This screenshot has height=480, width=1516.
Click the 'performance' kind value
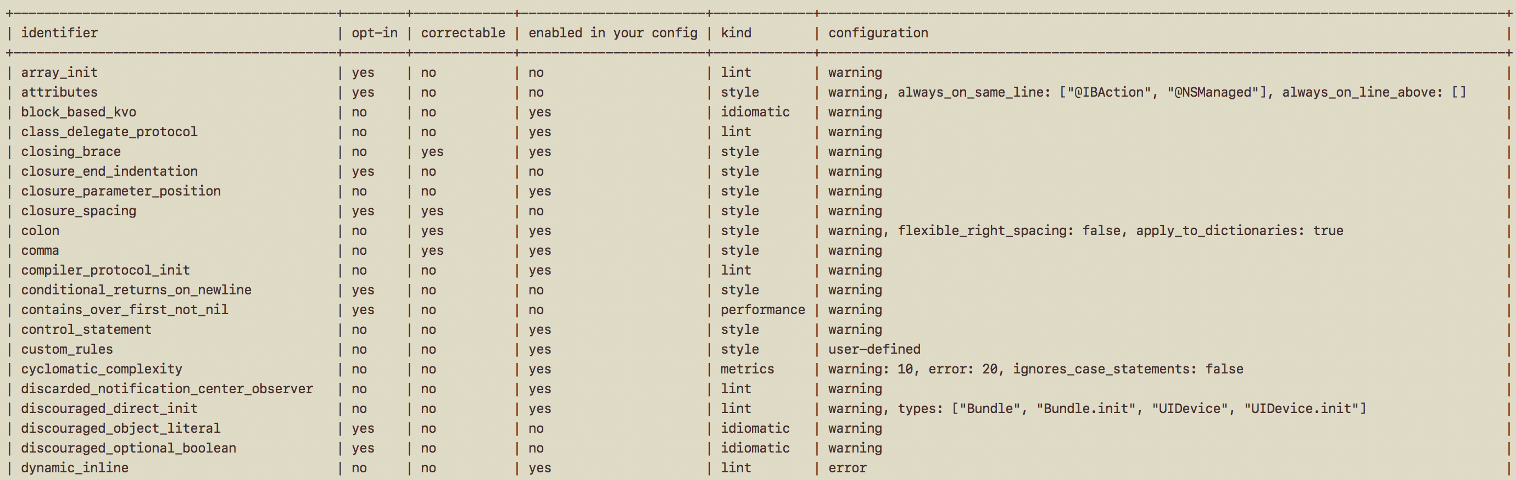762,309
